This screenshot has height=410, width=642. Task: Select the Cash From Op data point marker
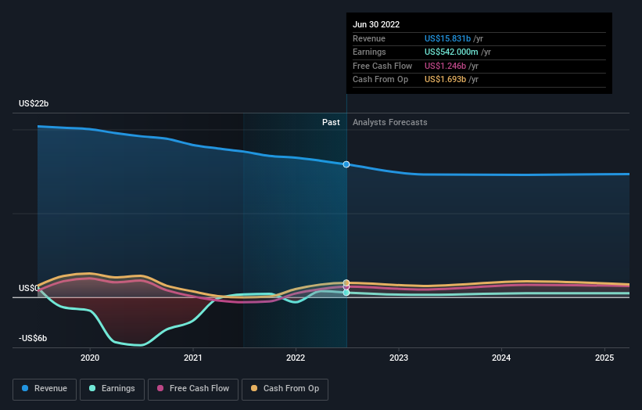346,282
